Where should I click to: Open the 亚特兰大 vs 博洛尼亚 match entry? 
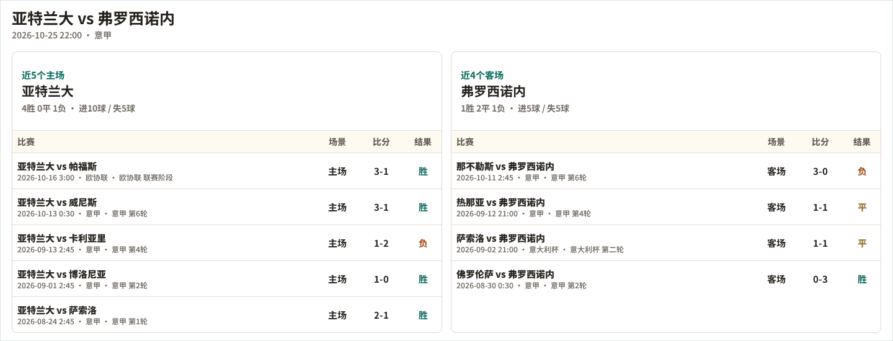[x=227, y=279]
